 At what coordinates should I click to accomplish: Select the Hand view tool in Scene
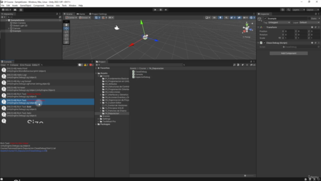[x=66, y=25]
